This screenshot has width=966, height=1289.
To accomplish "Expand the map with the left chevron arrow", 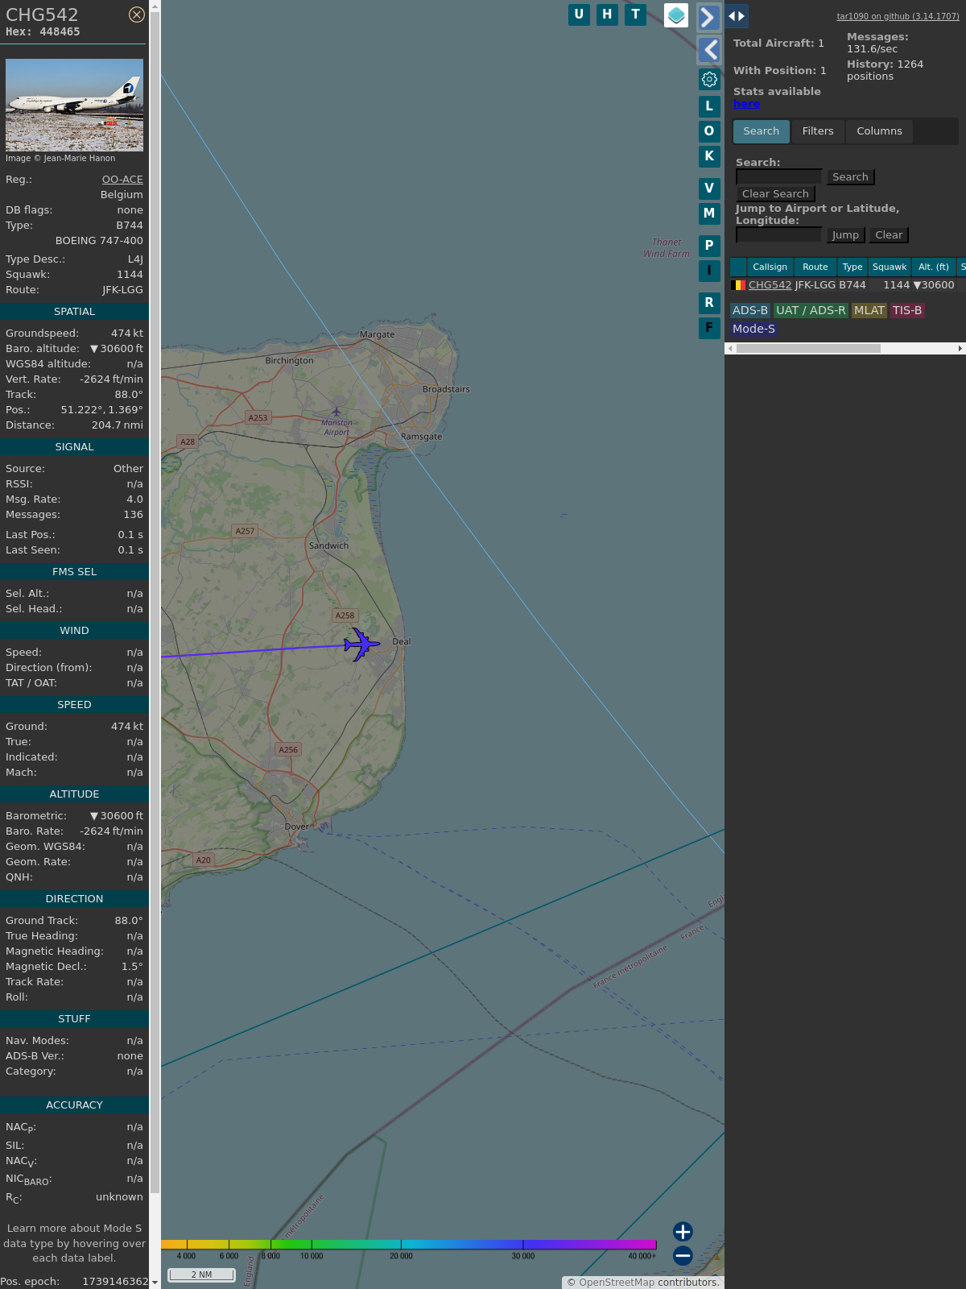I will tap(708, 50).
